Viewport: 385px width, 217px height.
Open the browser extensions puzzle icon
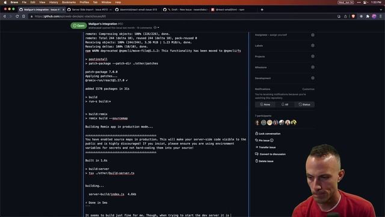click(x=368, y=16)
